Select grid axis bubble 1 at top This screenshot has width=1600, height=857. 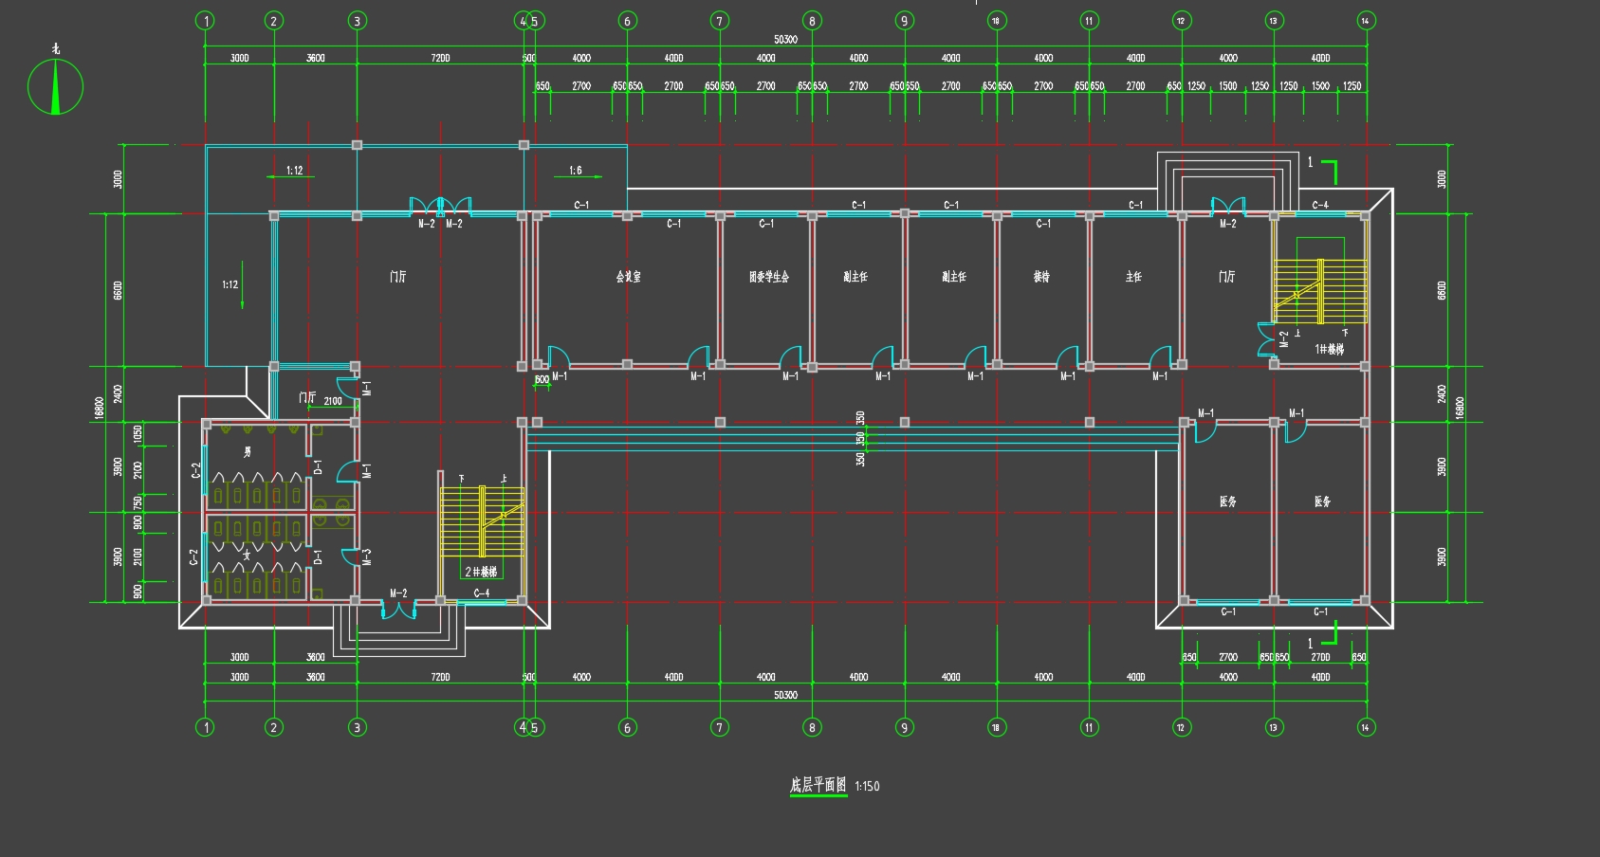(205, 21)
